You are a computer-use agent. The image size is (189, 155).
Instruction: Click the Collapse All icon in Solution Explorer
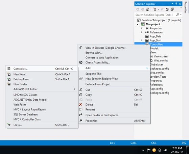(172, 9)
